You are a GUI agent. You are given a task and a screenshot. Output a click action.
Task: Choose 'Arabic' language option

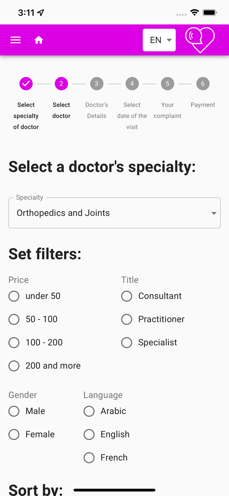(x=89, y=411)
